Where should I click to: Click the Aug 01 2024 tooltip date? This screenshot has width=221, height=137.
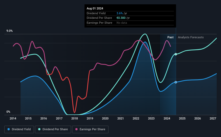(95, 8)
